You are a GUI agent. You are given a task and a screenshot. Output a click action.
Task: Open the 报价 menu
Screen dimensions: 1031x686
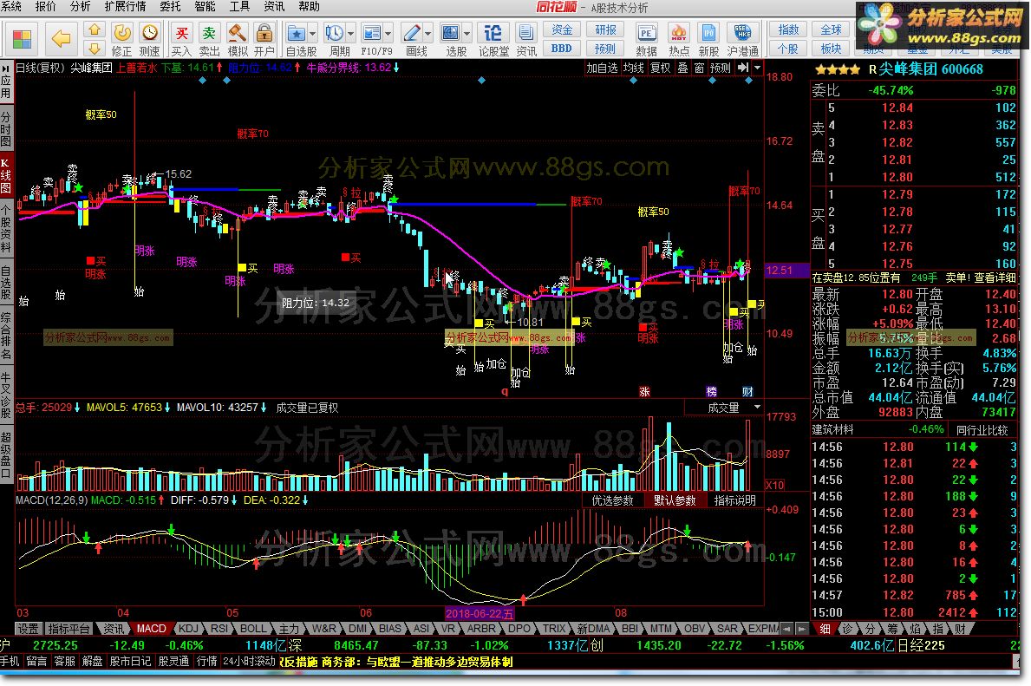tap(45, 7)
